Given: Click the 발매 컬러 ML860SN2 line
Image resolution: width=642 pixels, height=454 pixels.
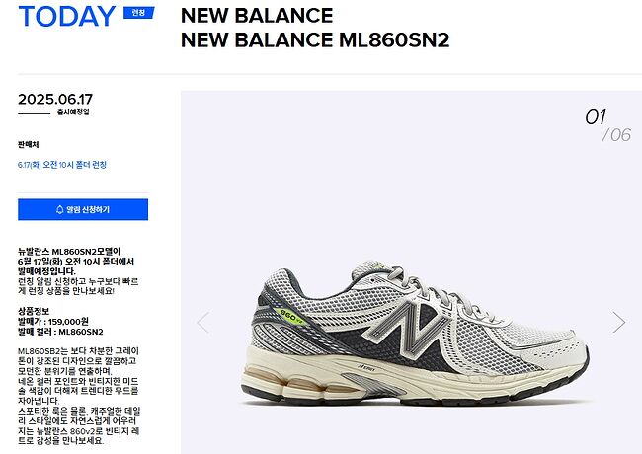Looking at the screenshot, I should click(x=60, y=332).
